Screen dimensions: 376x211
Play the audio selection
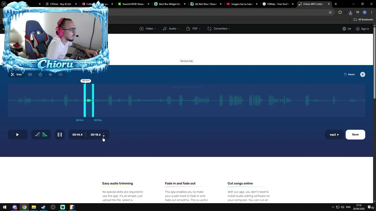click(x=17, y=135)
